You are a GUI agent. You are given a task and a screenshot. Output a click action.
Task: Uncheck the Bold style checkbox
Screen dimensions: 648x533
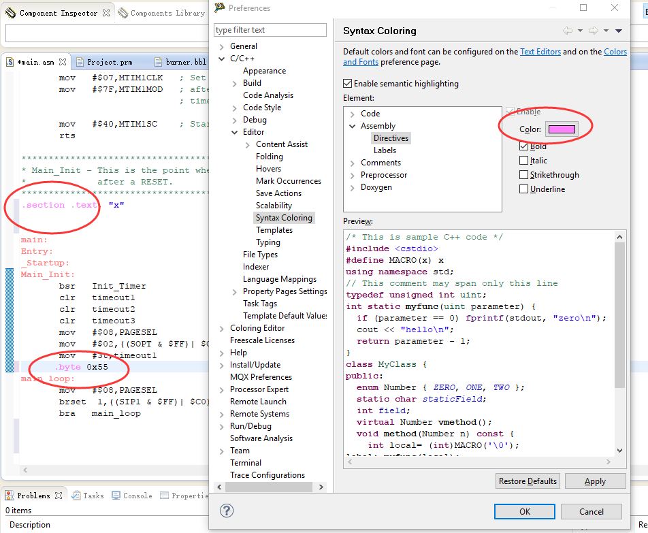pos(523,146)
